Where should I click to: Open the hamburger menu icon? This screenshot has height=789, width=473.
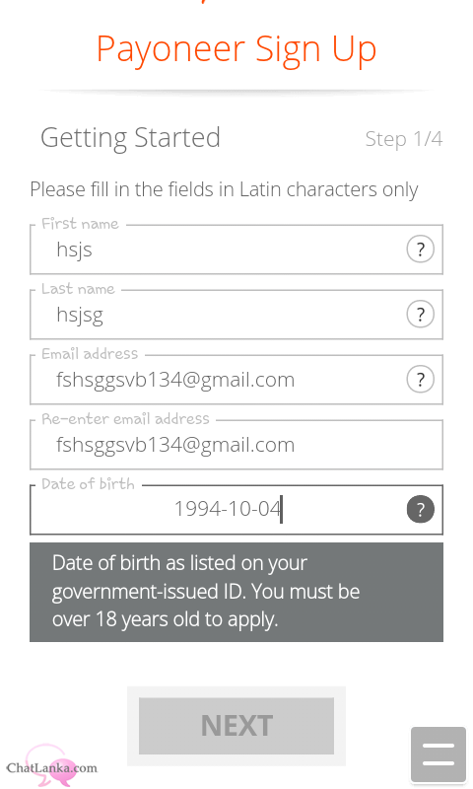point(439,754)
